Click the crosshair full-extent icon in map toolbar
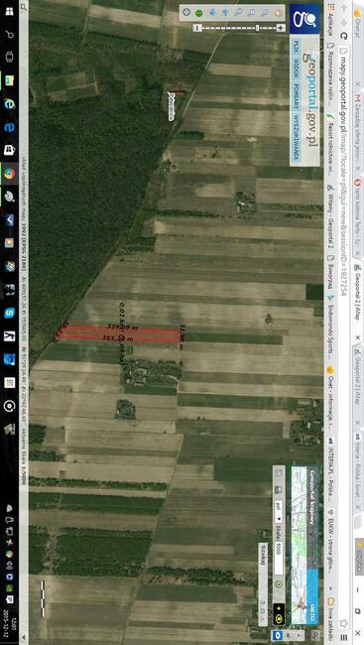 click(x=185, y=13)
